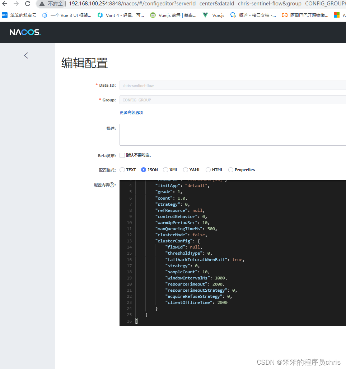
Task: Select the JSON format radio button
Action: pos(144,170)
